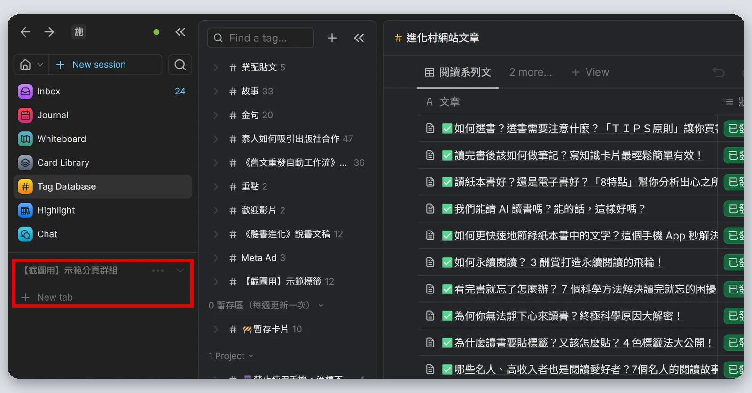The image size is (752, 393).
Task: Open the 為什麼讀書要貼標籤 article
Action: (x=584, y=343)
